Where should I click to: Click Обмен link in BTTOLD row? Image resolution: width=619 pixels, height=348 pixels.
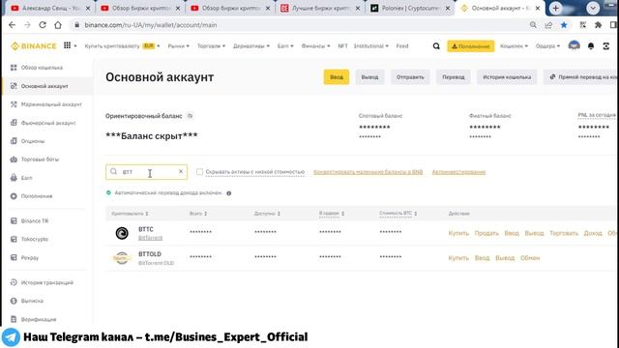pyautogui.click(x=530, y=258)
